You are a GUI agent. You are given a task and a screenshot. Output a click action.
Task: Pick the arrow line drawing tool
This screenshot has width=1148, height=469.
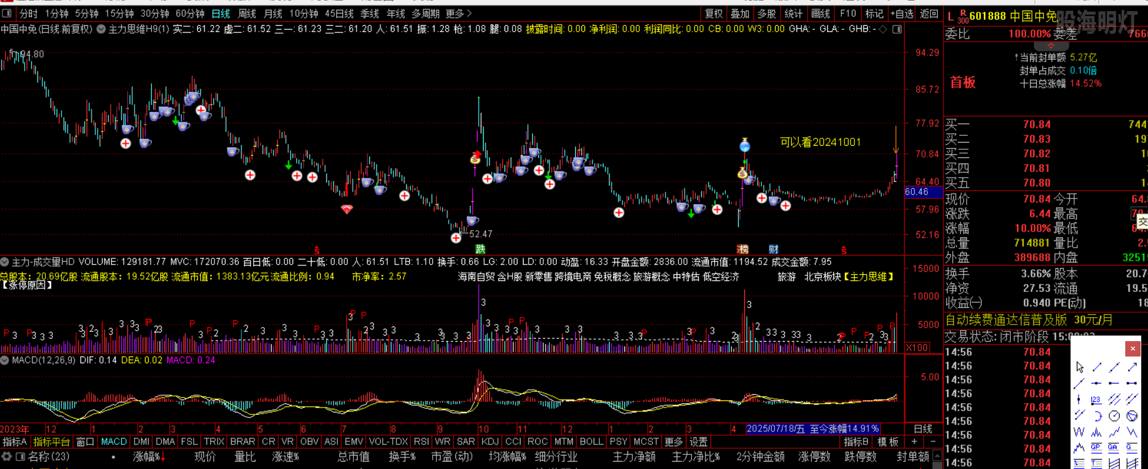click(x=1131, y=367)
